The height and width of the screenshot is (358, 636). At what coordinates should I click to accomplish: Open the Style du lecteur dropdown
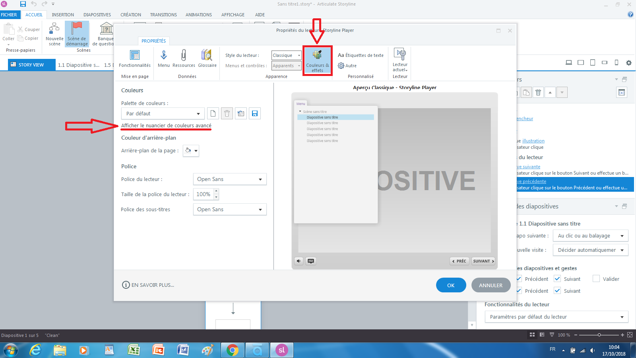click(287, 55)
